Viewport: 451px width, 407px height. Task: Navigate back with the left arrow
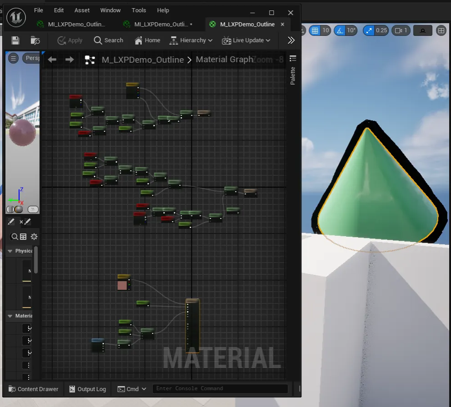(52, 60)
